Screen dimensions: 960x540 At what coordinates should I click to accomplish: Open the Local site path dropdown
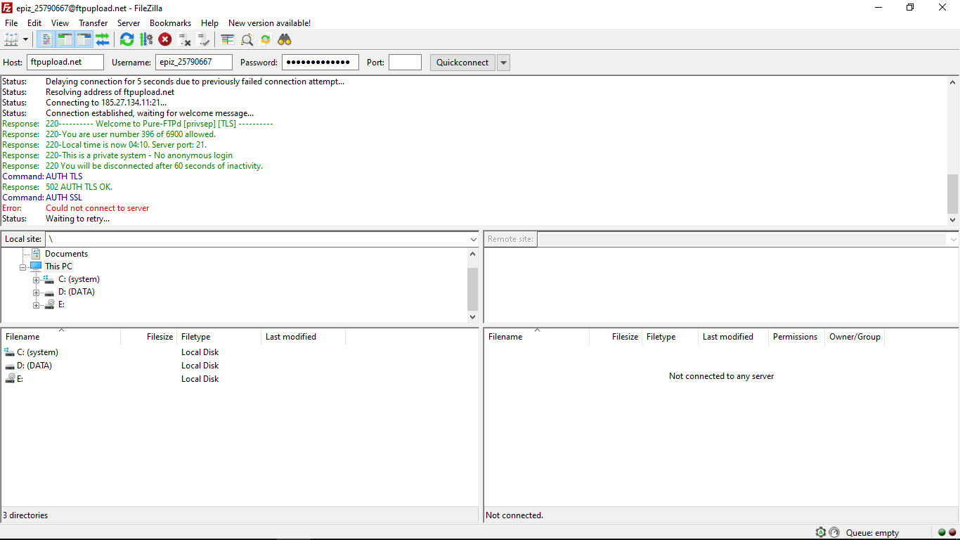474,239
